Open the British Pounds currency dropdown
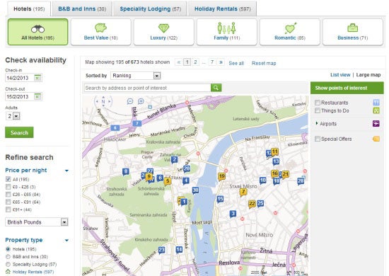The image size is (389, 276). point(37,222)
